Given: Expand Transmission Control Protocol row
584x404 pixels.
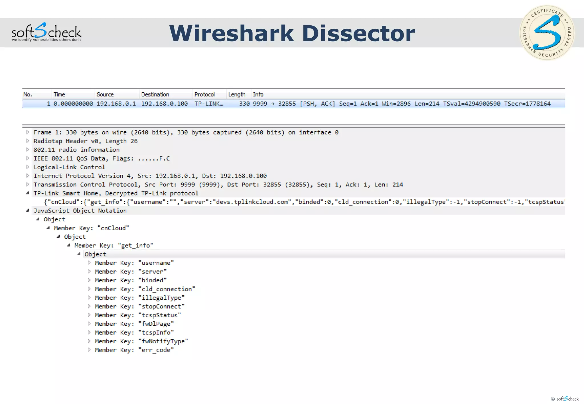Looking at the screenshot, I should (28, 184).
